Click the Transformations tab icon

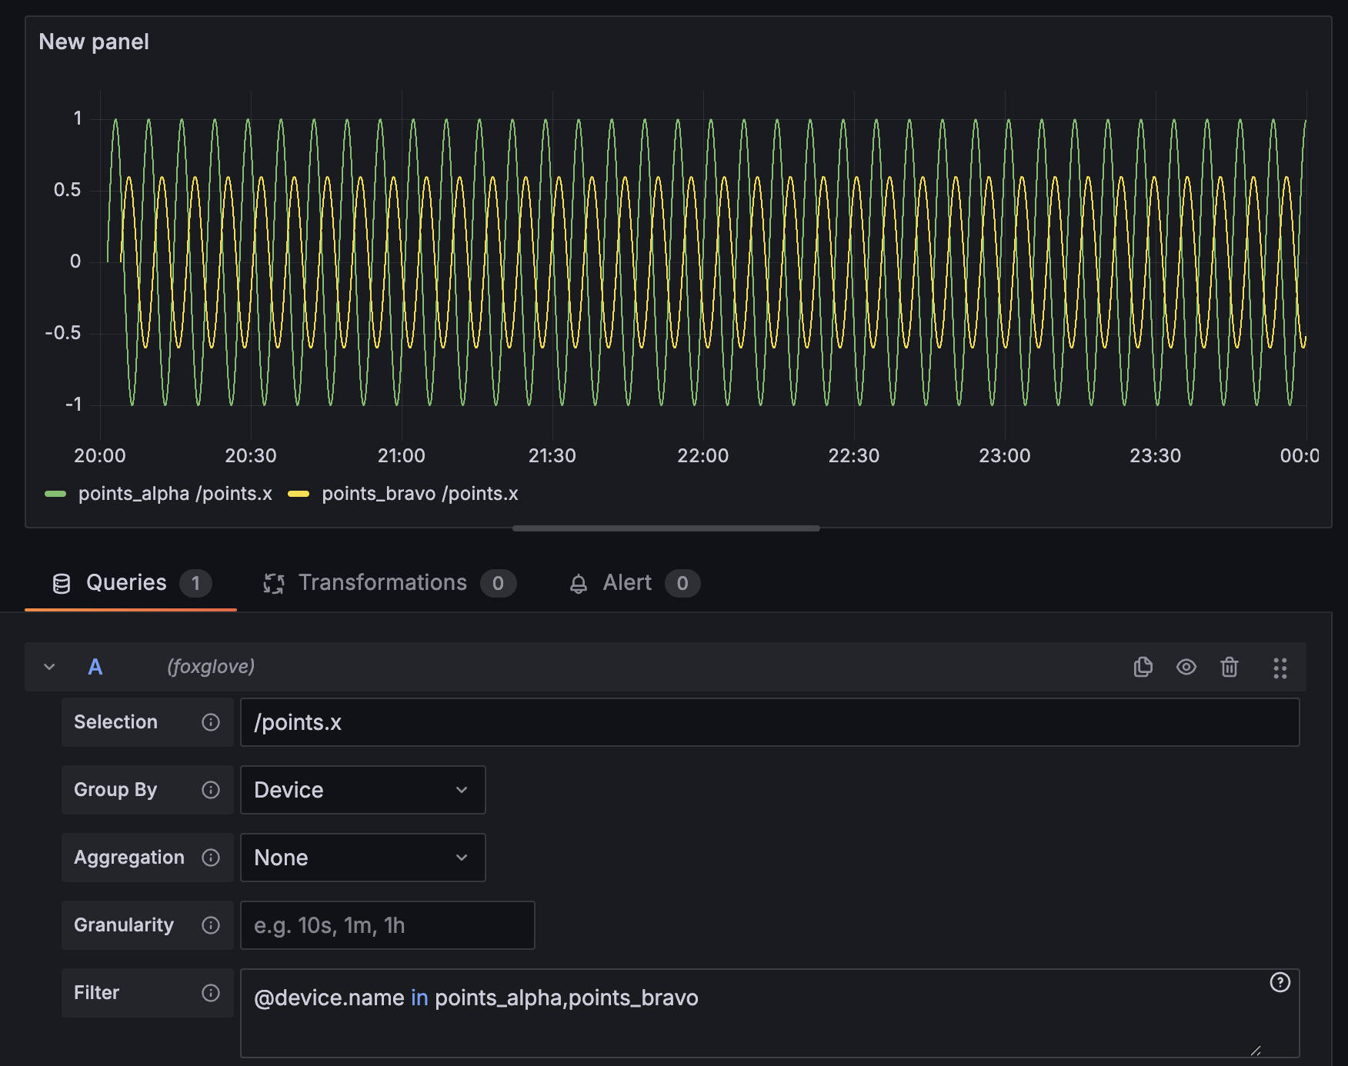click(x=274, y=584)
